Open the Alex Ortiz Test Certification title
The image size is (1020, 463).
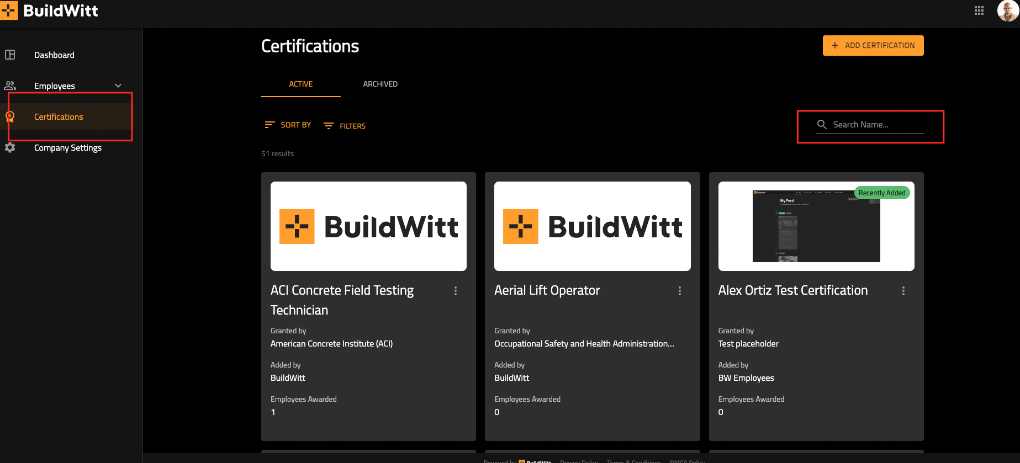tap(793, 290)
